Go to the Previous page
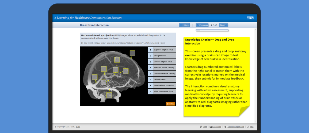This screenshot has width=309, height=133. [x=202, y=25]
